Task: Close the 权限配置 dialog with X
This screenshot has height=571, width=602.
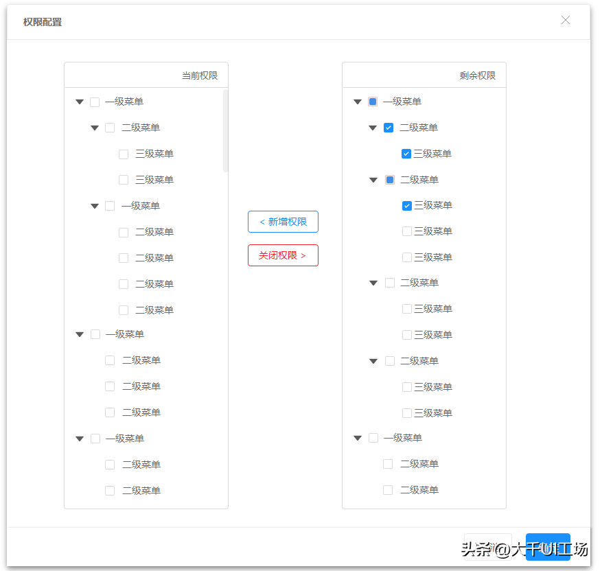Action: coord(565,20)
